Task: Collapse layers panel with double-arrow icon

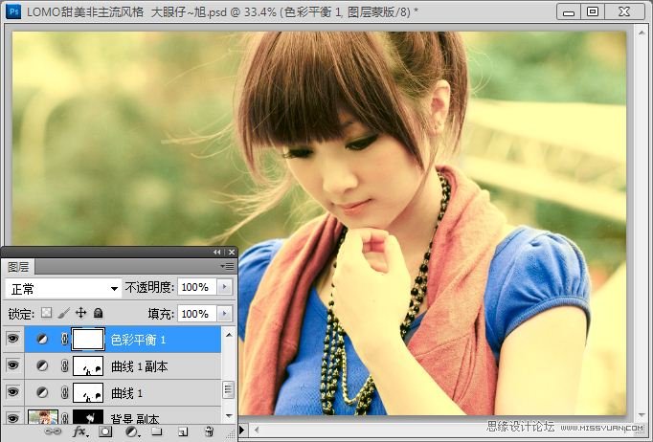Action: click(217, 253)
